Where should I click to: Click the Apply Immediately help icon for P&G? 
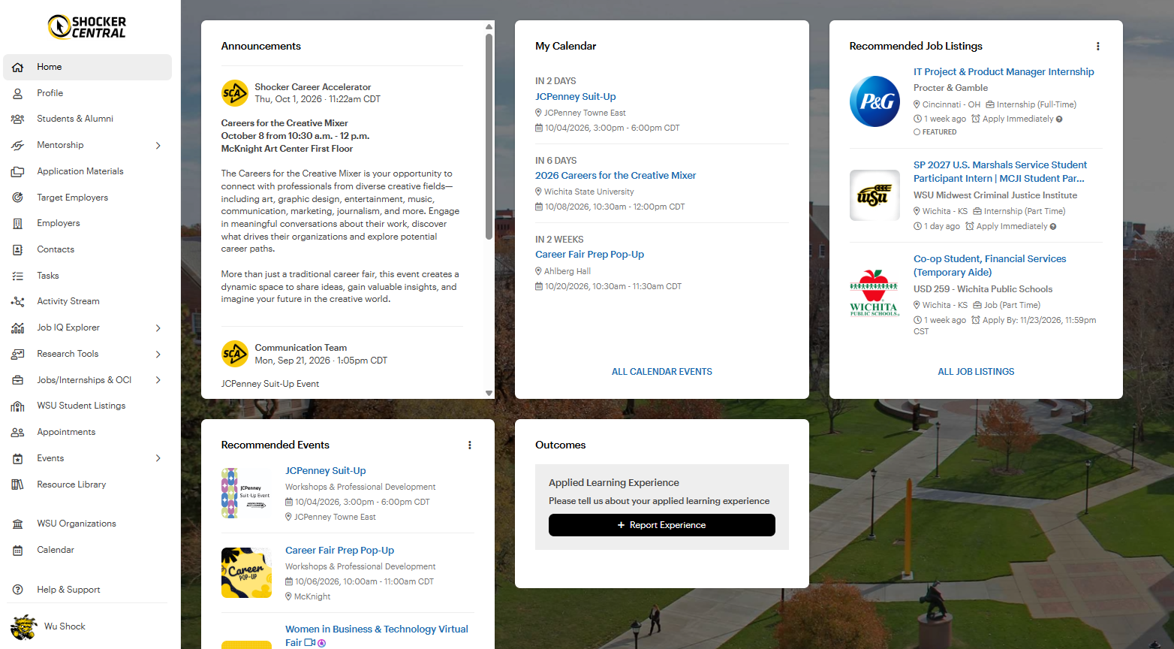point(1059,119)
